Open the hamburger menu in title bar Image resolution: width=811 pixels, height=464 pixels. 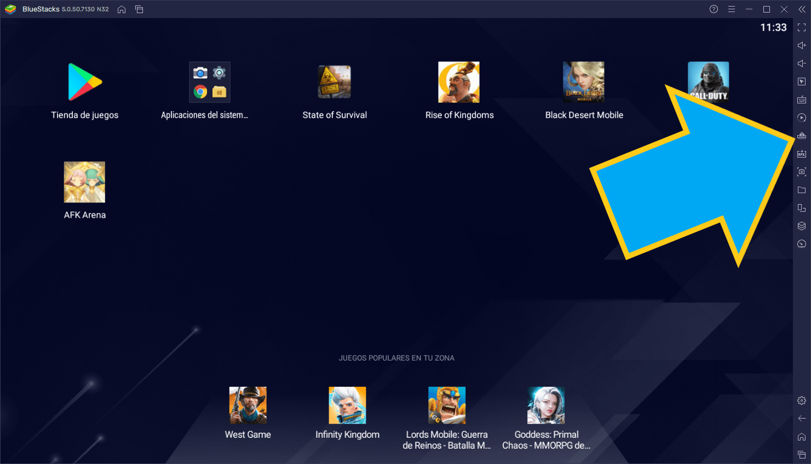pos(732,9)
